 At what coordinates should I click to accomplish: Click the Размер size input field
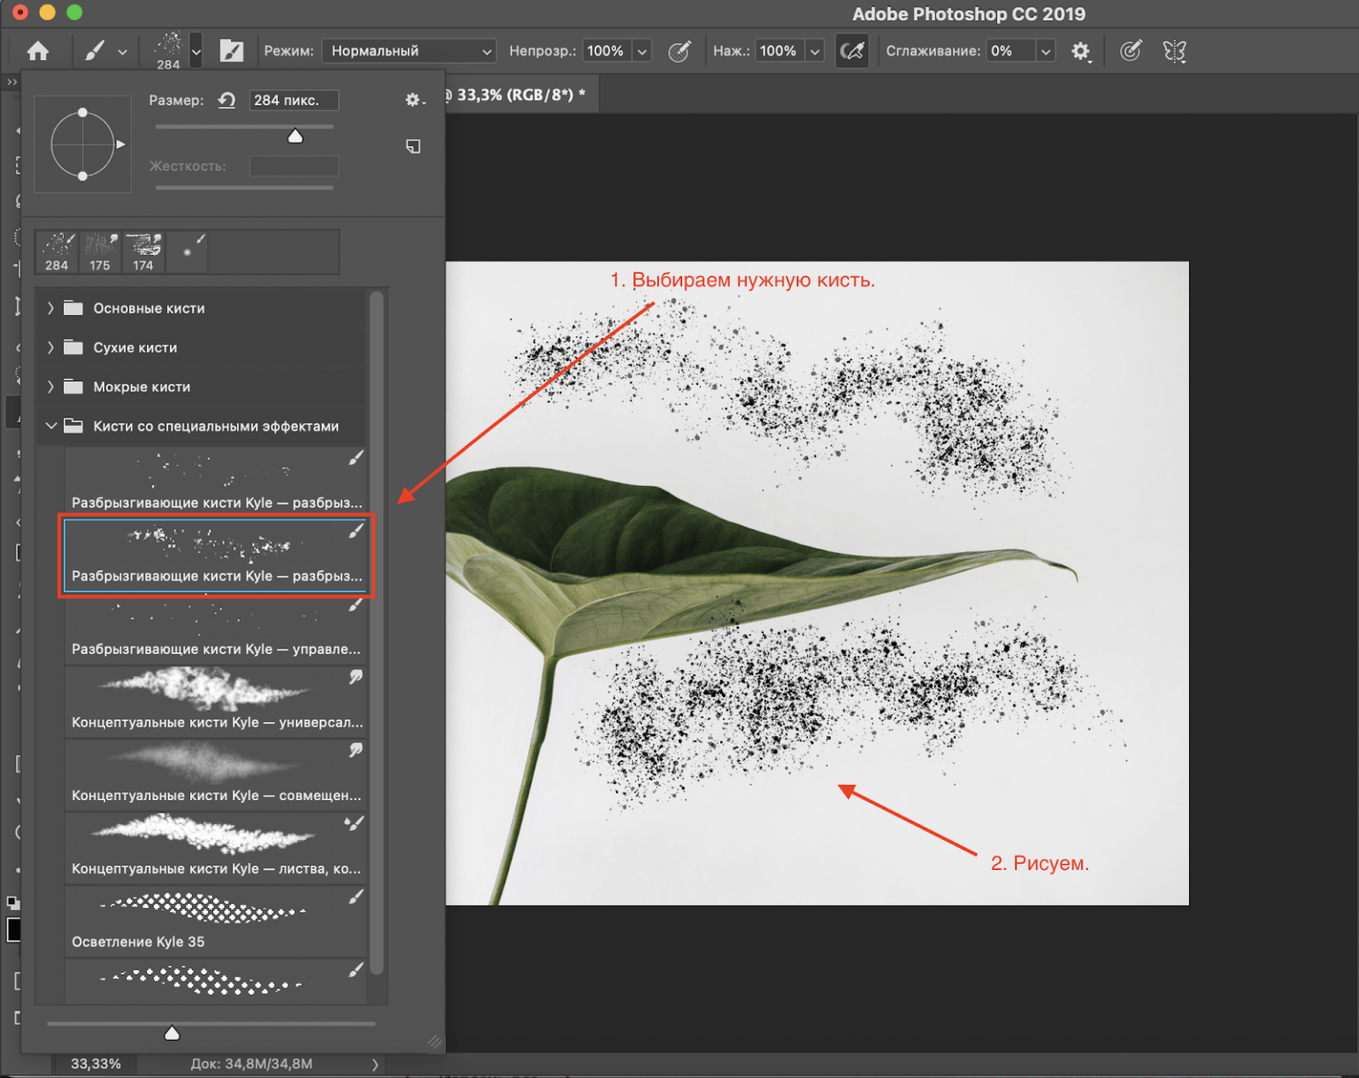[x=293, y=100]
